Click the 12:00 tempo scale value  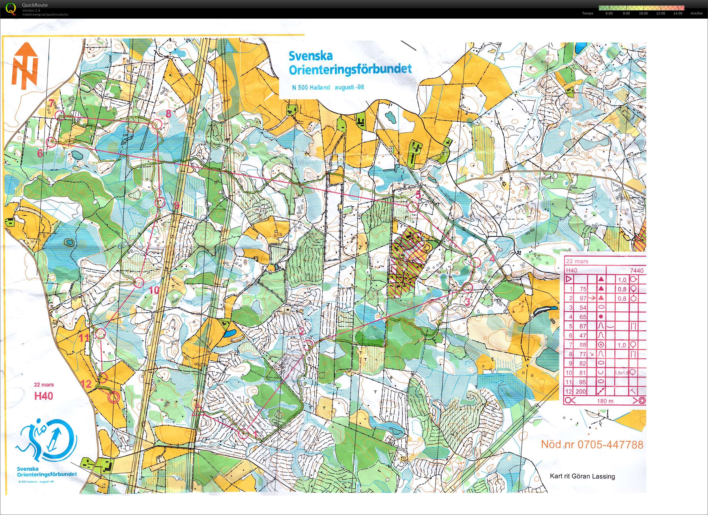click(x=660, y=13)
